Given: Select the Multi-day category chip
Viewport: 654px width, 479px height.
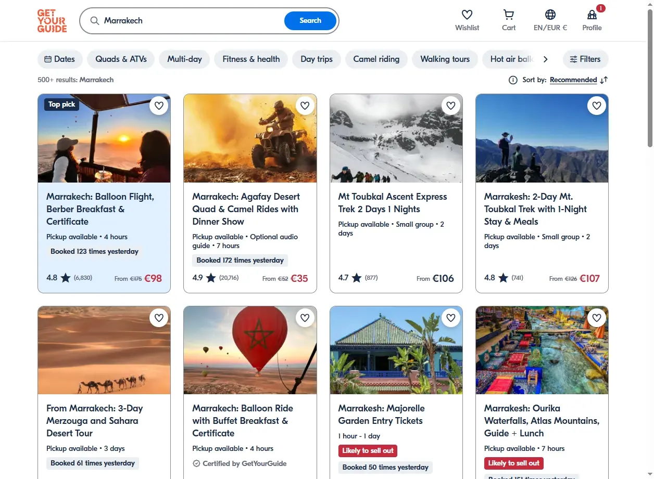Looking at the screenshot, I should (184, 59).
